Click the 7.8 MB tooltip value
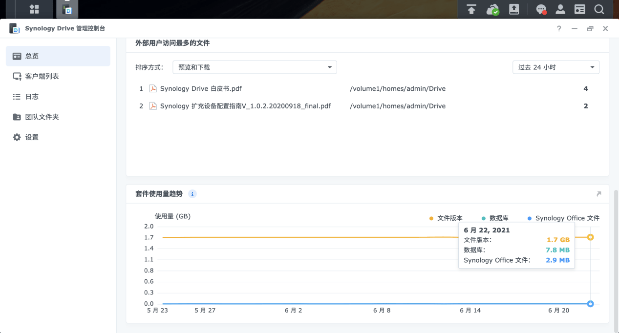 (557, 250)
